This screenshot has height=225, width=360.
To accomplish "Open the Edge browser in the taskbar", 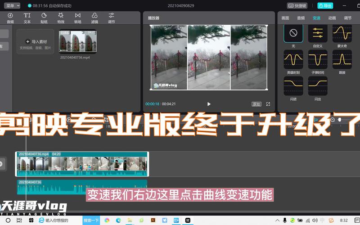I will pyautogui.click(x=118, y=220).
